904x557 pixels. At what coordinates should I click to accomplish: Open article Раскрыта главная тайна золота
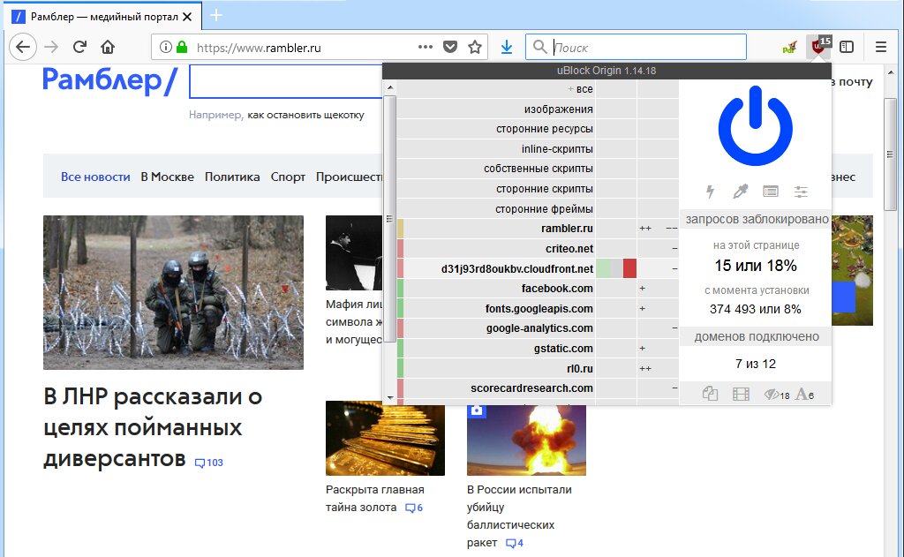[374, 498]
